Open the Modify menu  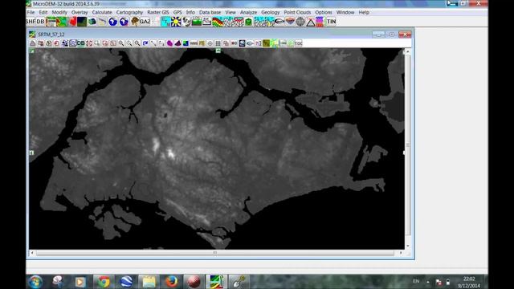[59, 12]
